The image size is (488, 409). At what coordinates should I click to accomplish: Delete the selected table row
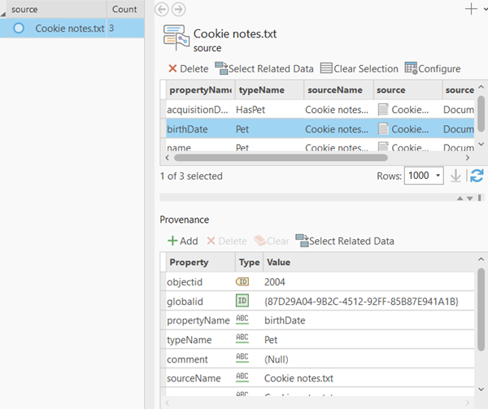coord(188,69)
